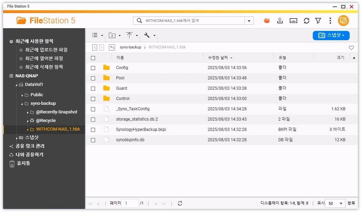Check the checkbox next to Config folder
This screenshot has height=212, width=361.
click(x=94, y=68)
